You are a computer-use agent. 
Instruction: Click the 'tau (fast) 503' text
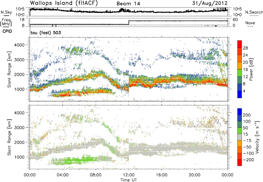click(x=46, y=33)
